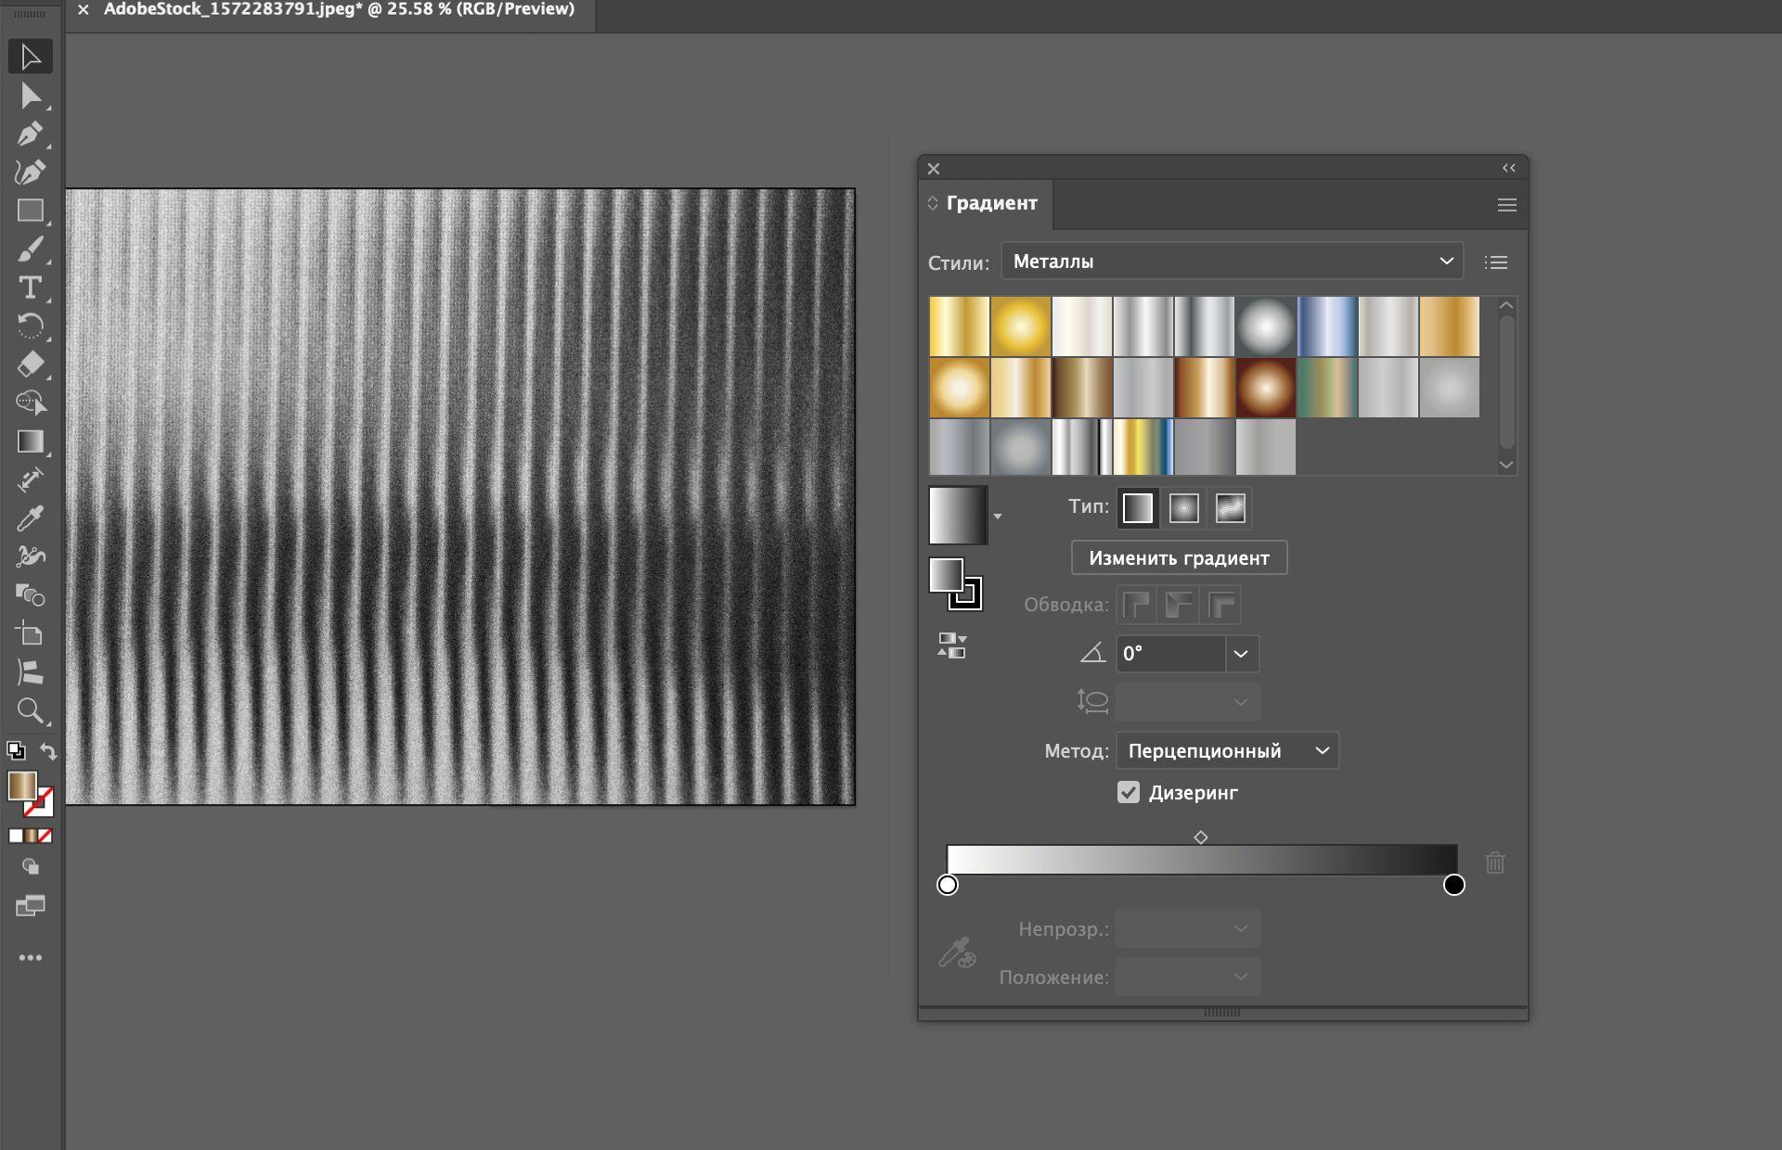Open the Метод Перцепционный dropdown

point(1227,751)
